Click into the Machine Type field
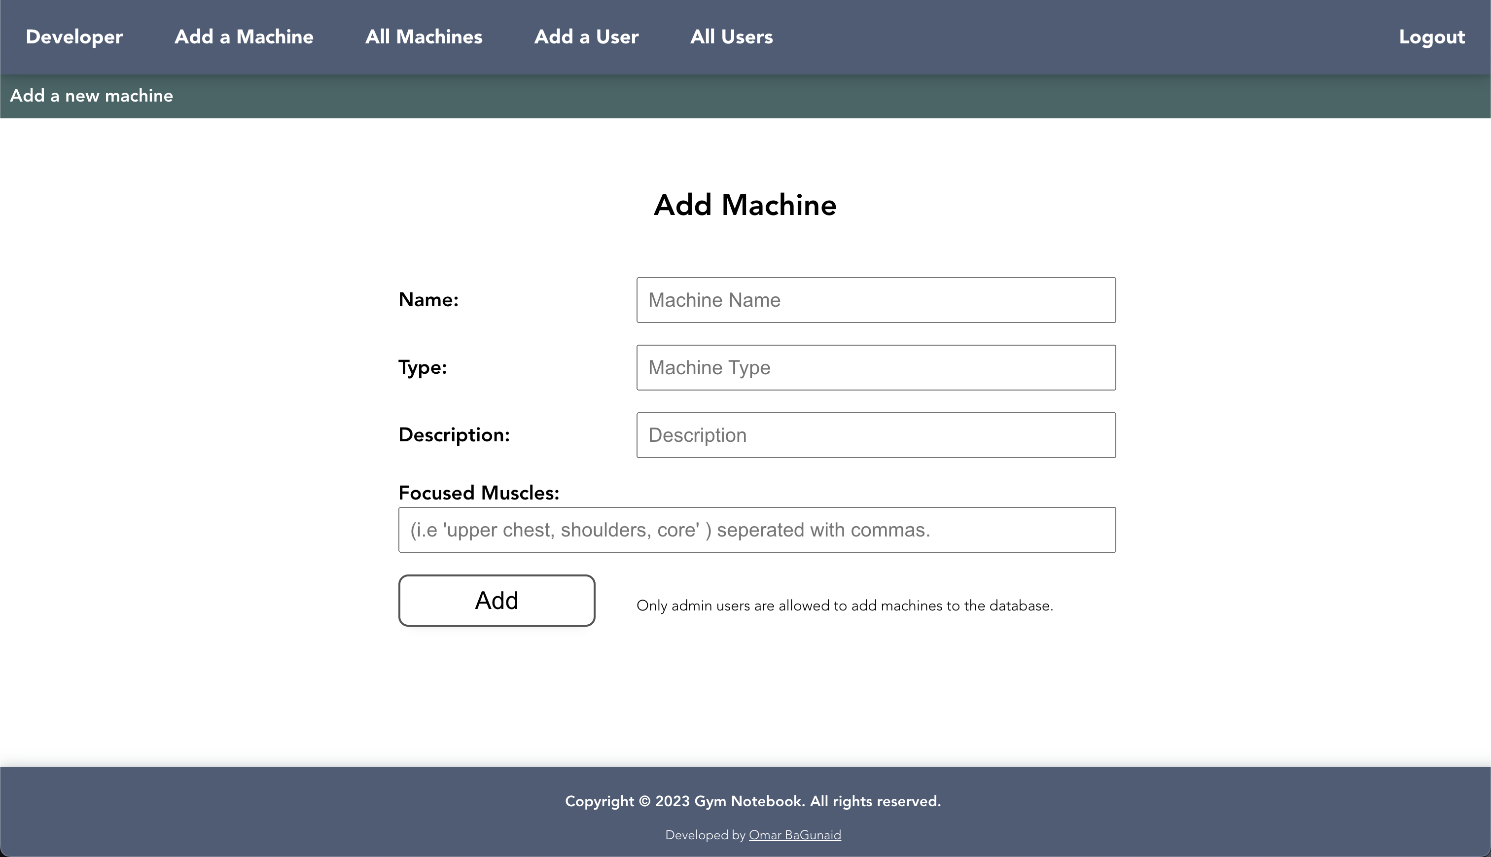1491x857 pixels. click(x=876, y=368)
